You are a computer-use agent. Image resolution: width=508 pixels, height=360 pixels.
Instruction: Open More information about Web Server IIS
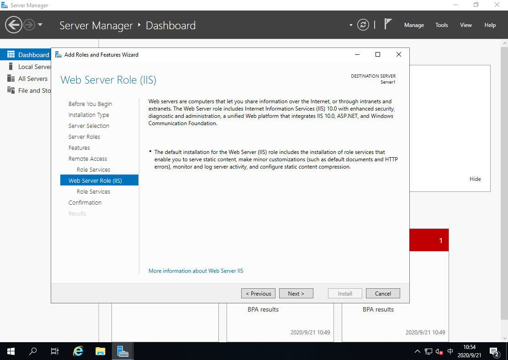point(196,270)
